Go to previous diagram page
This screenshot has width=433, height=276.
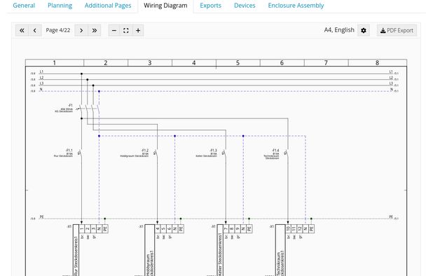coord(35,30)
